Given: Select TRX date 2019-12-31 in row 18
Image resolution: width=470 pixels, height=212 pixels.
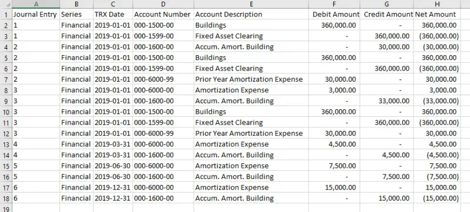Looking at the screenshot, I should pos(113,198).
